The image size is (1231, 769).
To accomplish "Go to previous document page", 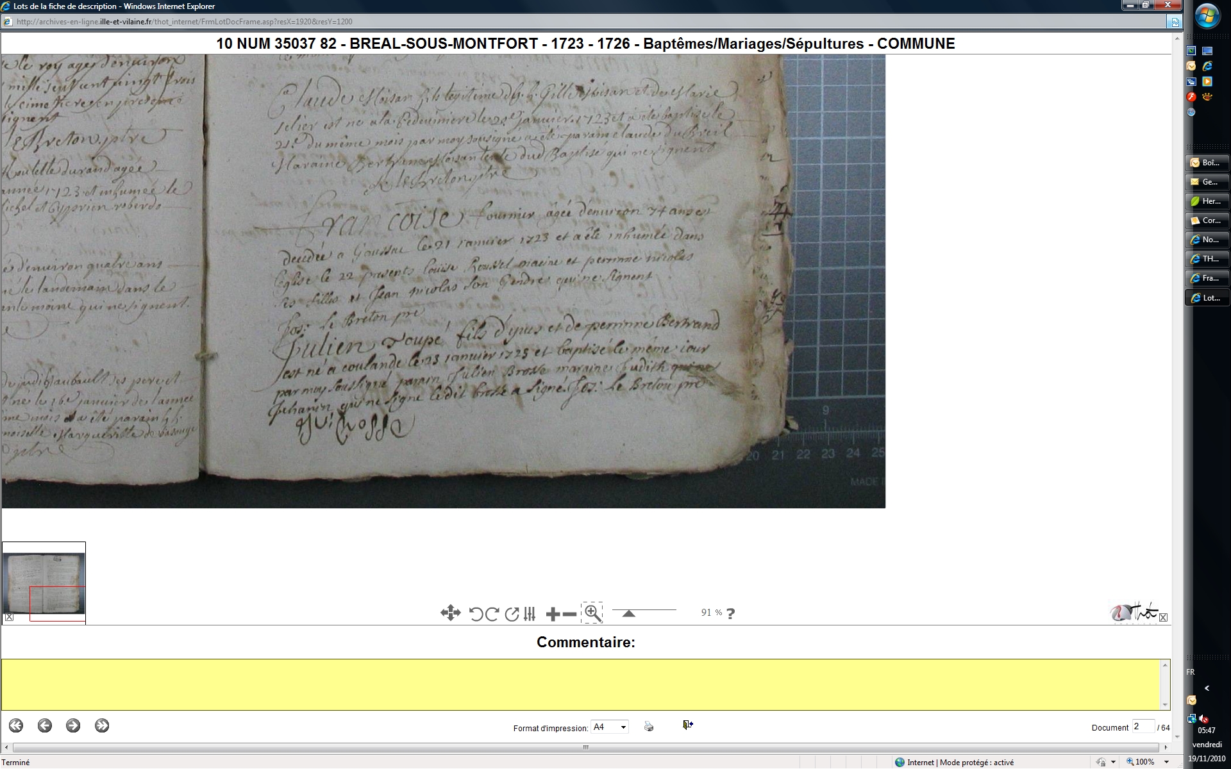I will 44,725.
